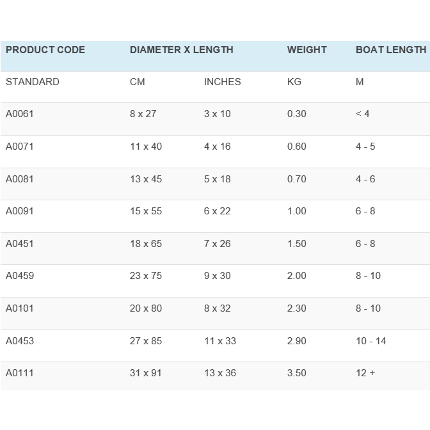Click the PRODUCT CODE column header
Image resolution: width=430 pixels, height=430 pixels.
click(45, 50)
